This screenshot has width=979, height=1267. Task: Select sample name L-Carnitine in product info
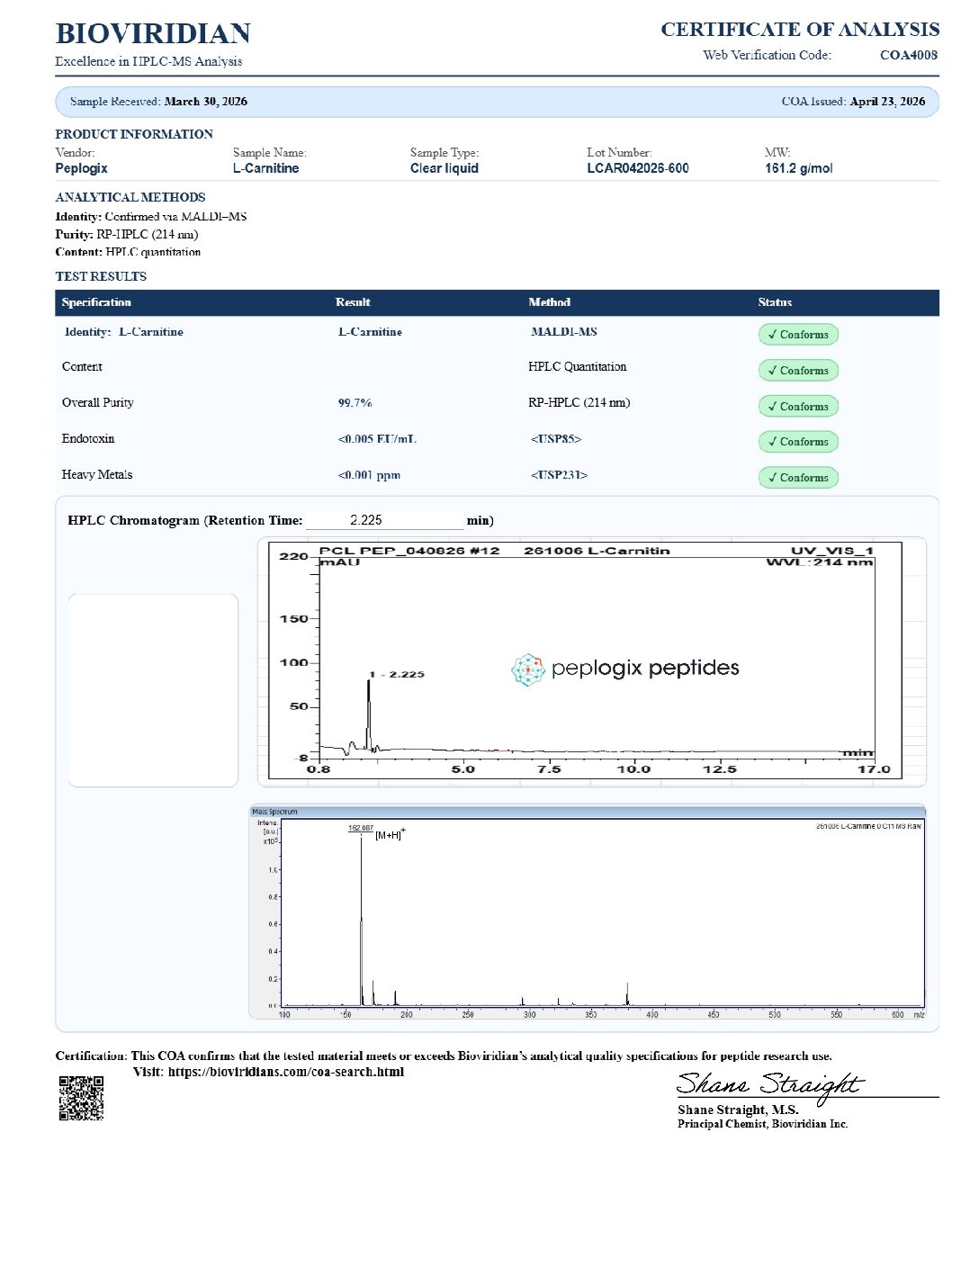point(265,168)
